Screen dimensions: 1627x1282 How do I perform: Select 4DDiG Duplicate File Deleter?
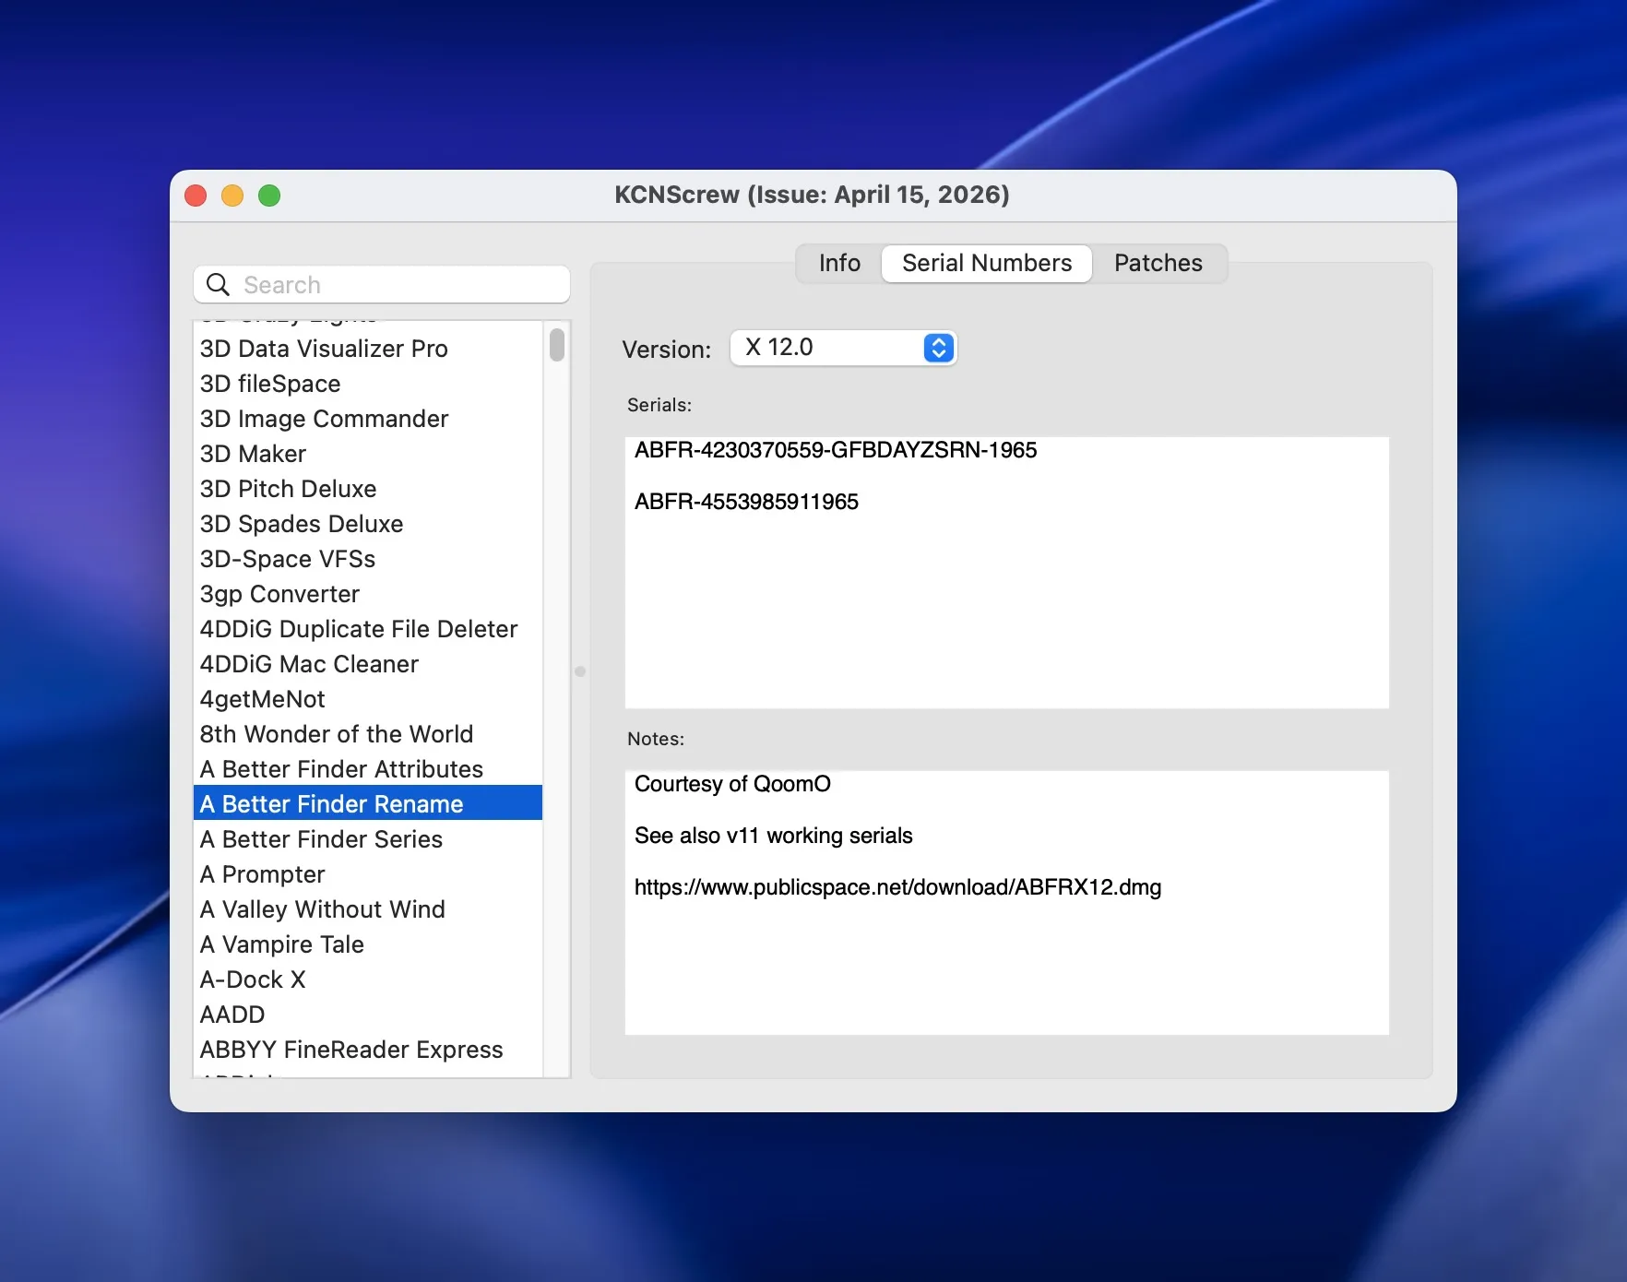(368, 629)
